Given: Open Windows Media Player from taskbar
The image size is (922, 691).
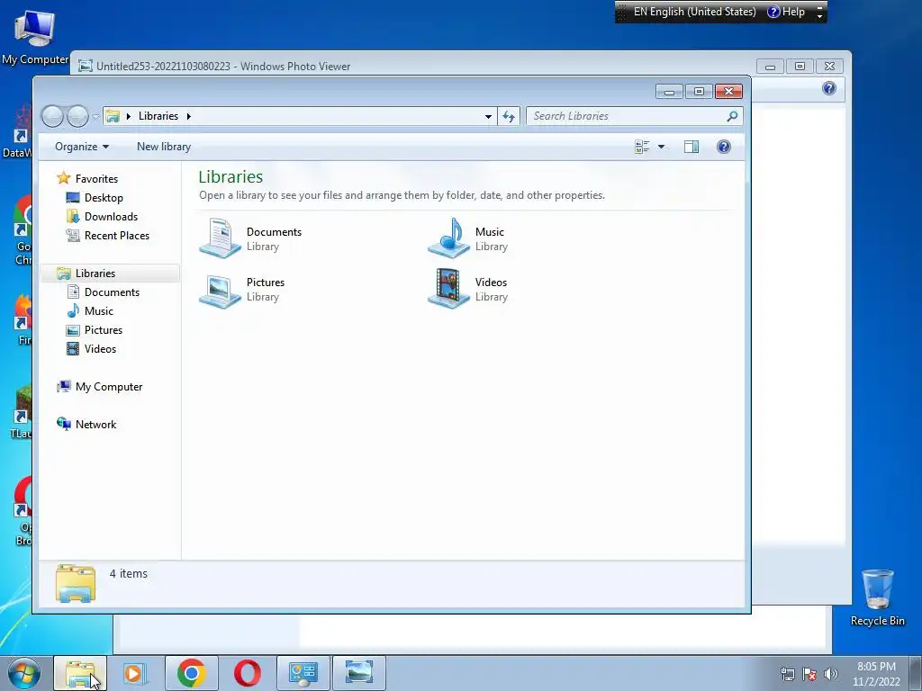Looking at the screenshot, I should point(135,673).
